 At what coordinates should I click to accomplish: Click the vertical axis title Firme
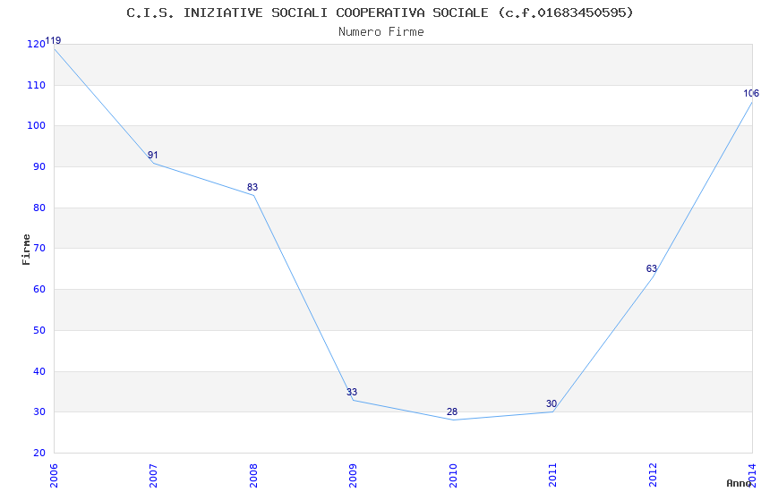(26, 250)
